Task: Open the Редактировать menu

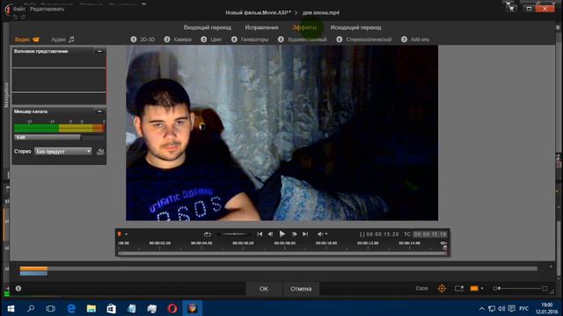Action: point(47,9)
